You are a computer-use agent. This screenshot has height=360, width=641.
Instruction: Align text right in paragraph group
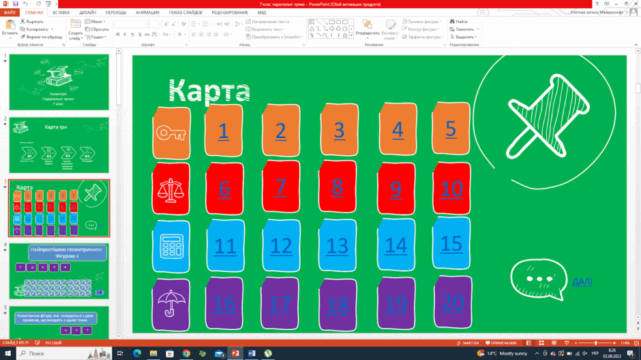(209, 35)
